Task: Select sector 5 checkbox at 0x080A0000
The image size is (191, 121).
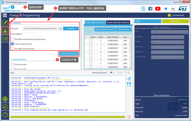Action: coord(91,60)
